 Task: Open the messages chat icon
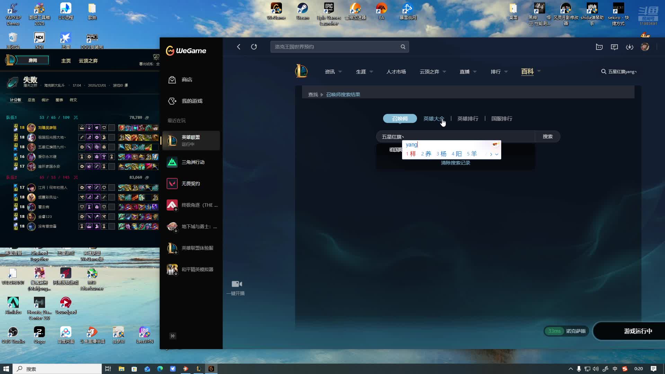(x=614, y=47)
